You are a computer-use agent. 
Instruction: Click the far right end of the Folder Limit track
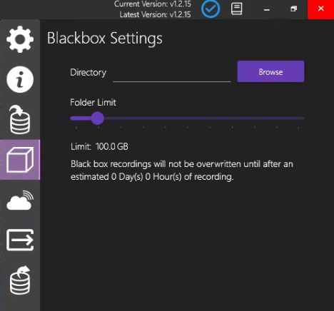point(302,118)
